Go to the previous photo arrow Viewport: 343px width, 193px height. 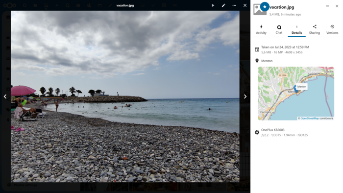click(5, 96)
